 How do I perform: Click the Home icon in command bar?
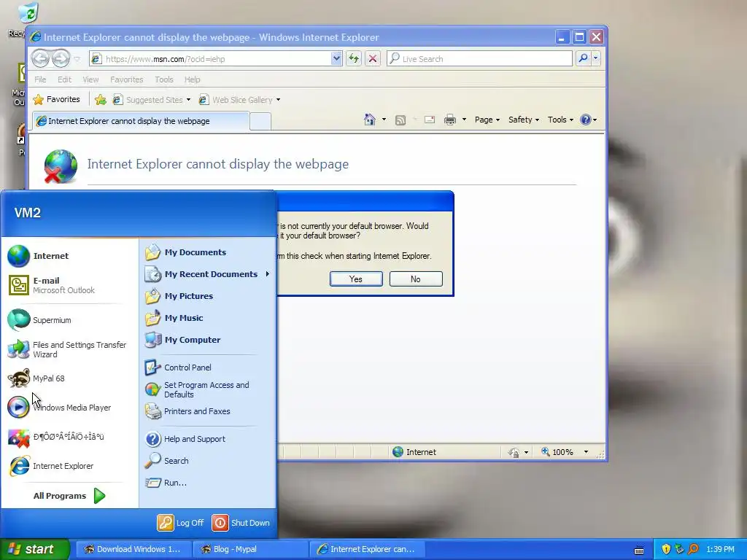[x=370, y=120]
